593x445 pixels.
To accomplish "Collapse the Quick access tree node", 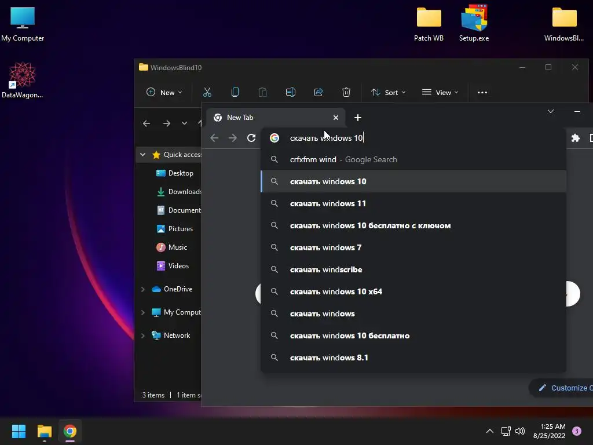I will pyautogui.click(x=142, y=154).
